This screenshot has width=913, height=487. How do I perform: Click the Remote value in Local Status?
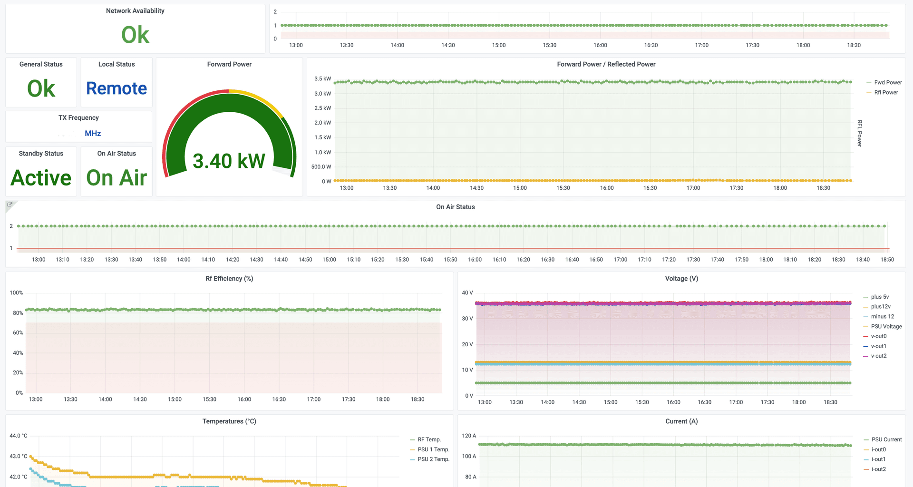117,88
